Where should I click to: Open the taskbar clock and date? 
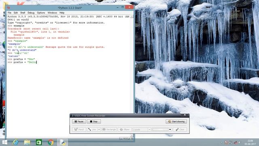(x=250, y=142)
